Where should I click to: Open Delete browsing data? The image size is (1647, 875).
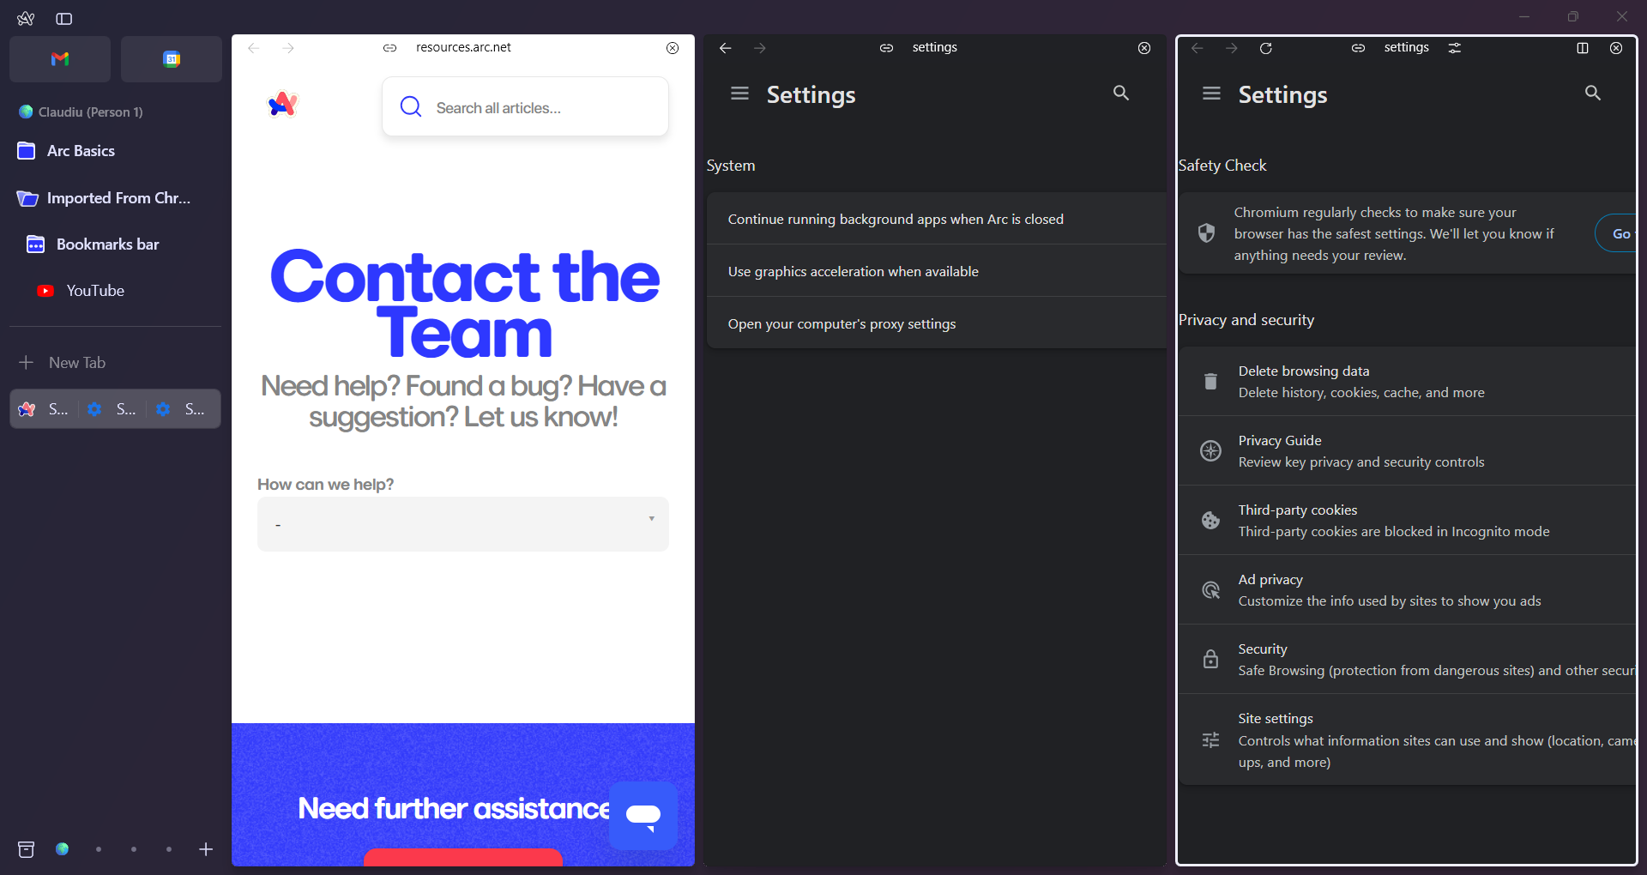1408,382
